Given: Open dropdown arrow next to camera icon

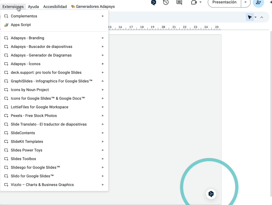Looking at the screenshot, I should coord(200,2).
